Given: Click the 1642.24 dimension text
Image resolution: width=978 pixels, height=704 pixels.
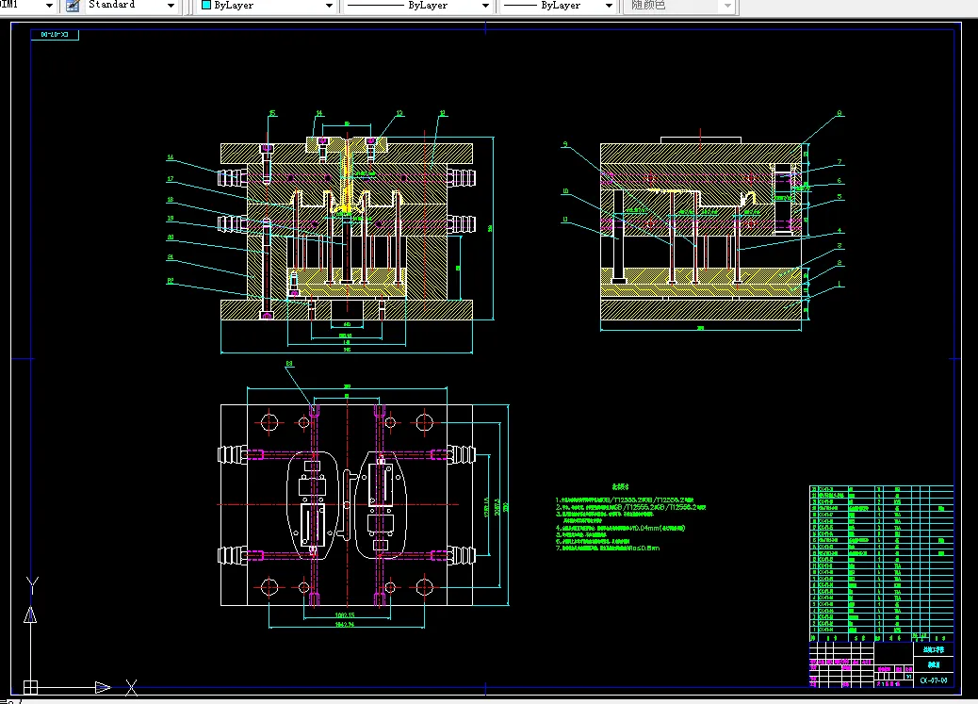Looking at the screenshot, I should click(x=345, y=624).
